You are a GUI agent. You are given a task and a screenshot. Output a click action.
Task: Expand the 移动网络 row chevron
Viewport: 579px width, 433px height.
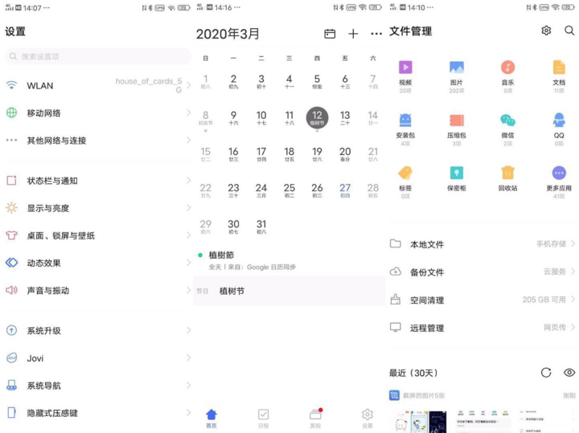click(188, 112)
